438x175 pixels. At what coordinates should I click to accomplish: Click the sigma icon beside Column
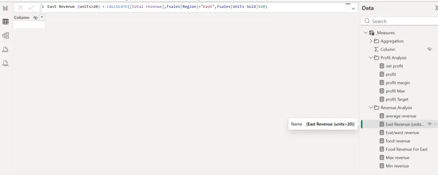point(376,49)
